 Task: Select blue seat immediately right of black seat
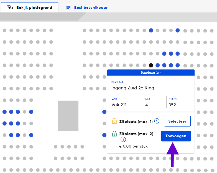158,65
